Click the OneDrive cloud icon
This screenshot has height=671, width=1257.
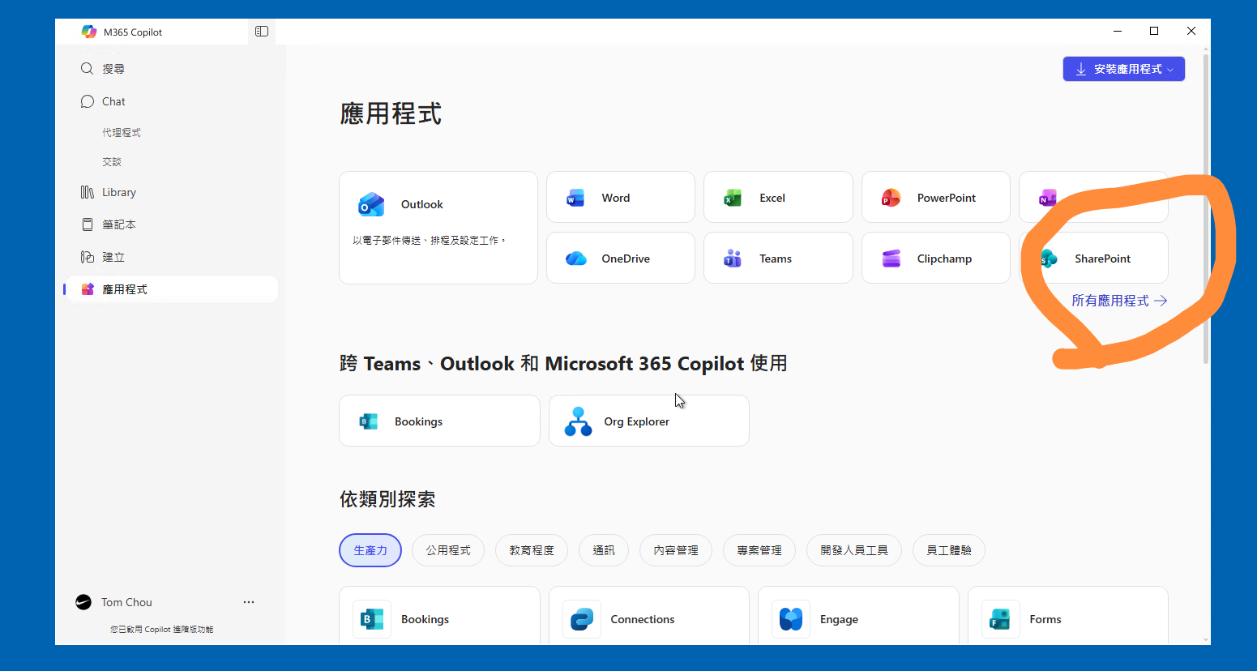pos(575,259)
